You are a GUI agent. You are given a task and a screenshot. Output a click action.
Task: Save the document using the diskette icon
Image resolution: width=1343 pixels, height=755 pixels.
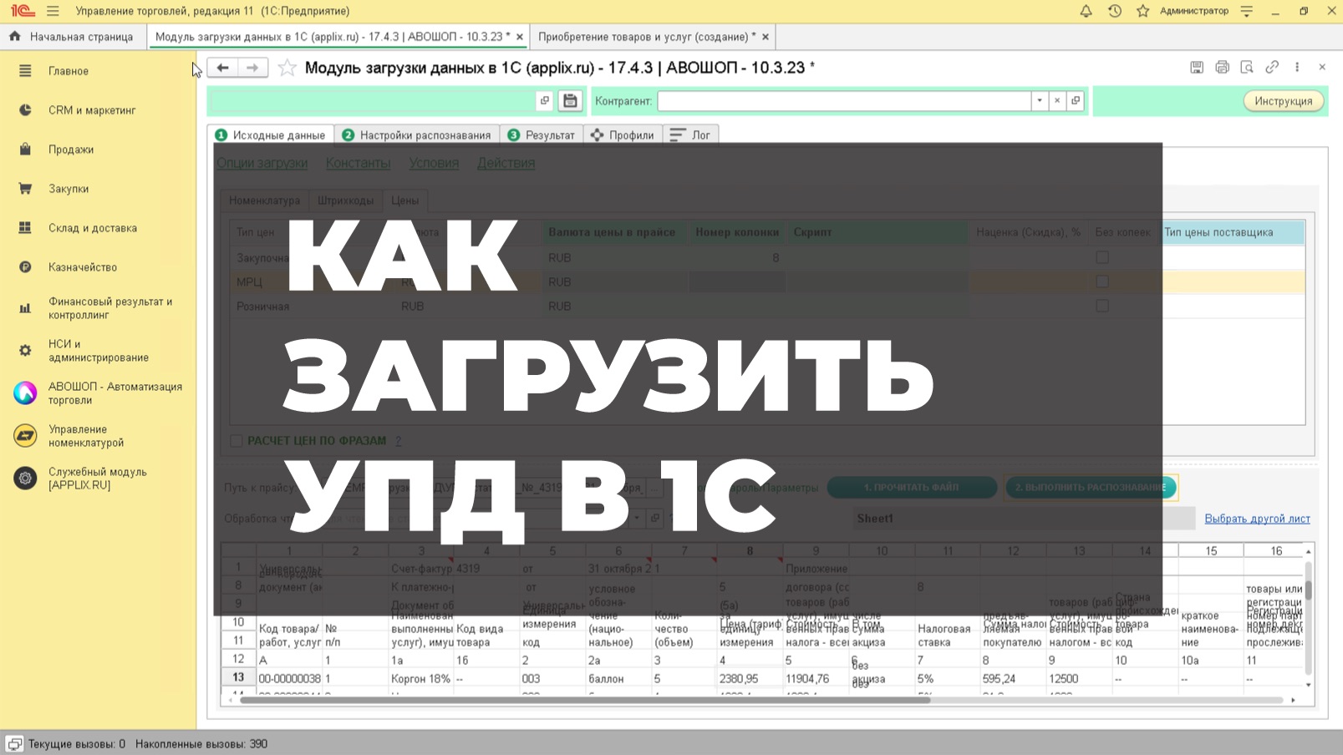pos(1197,67)
